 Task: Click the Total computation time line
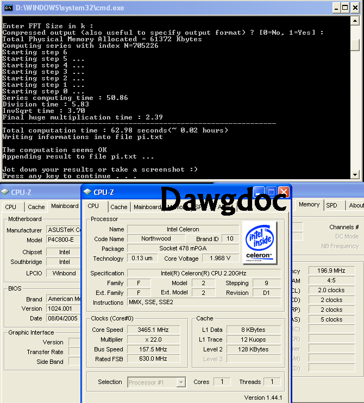(115, 130)
